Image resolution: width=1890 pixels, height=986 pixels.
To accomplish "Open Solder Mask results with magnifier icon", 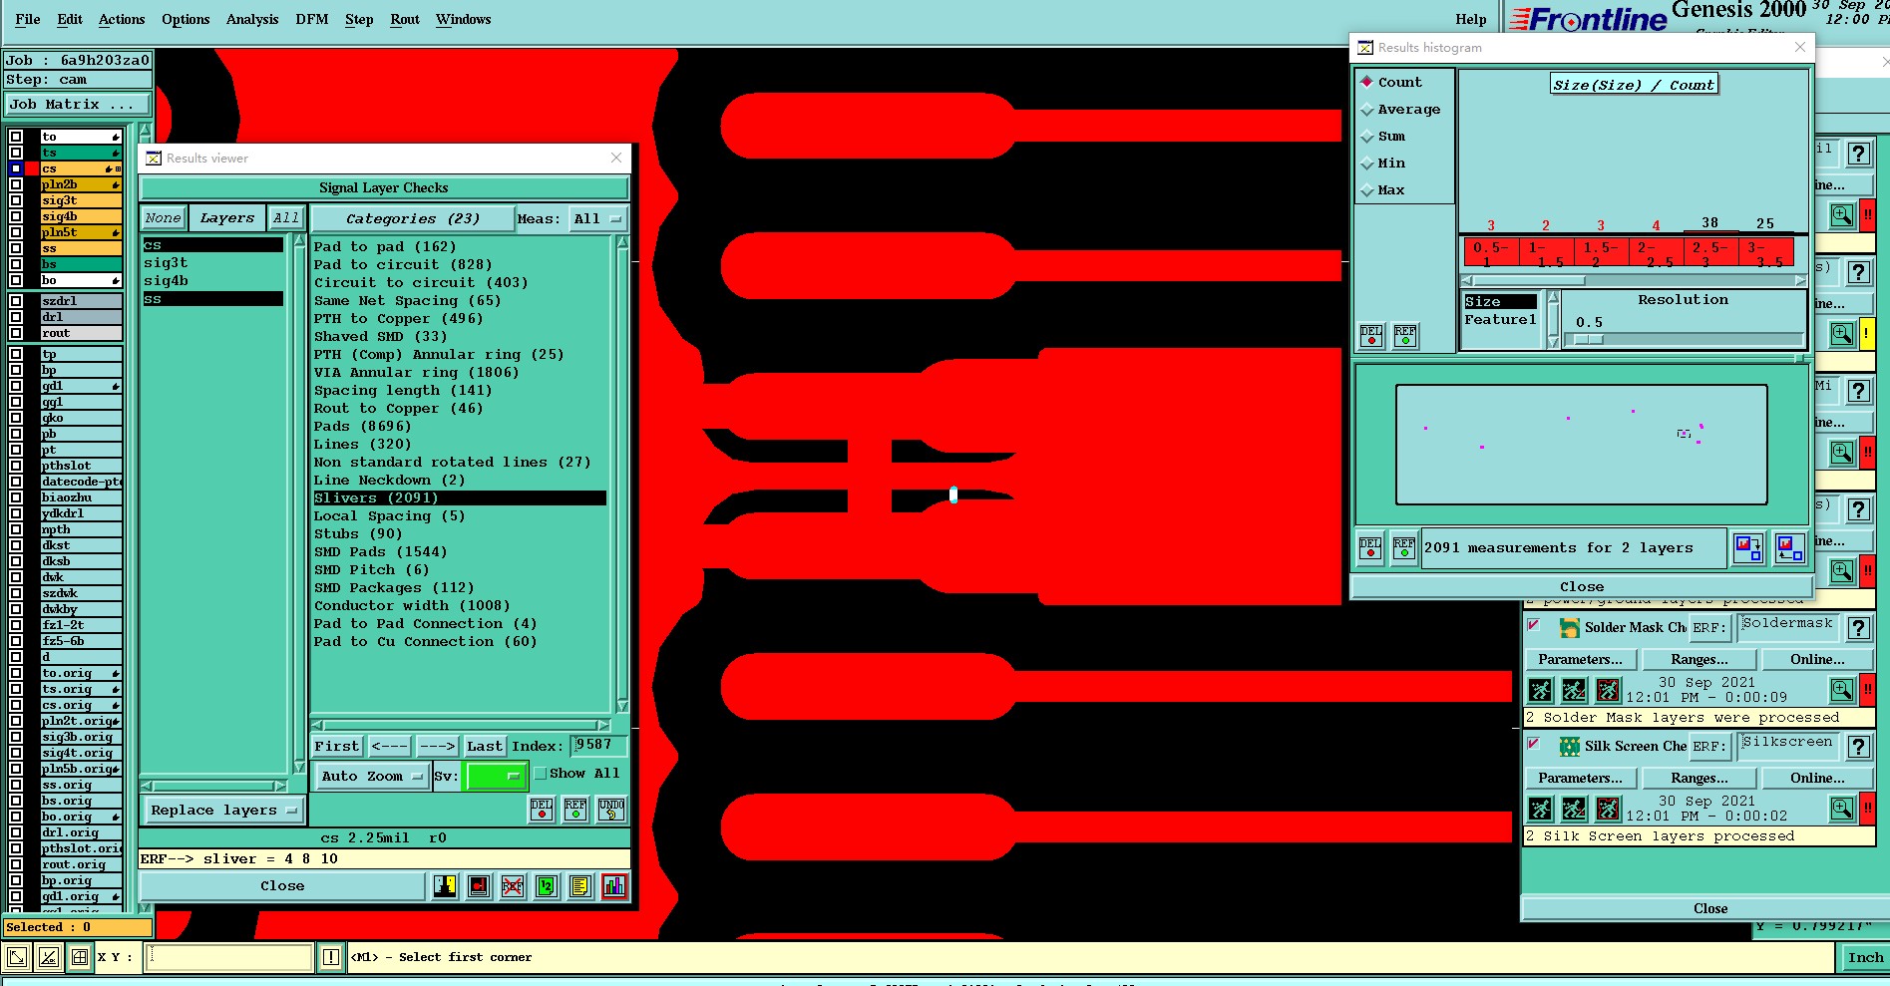I will (x=1842, y=690).
